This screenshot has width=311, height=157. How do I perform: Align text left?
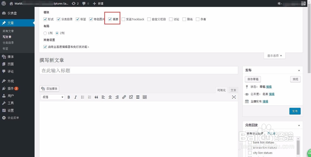[103, 97]
